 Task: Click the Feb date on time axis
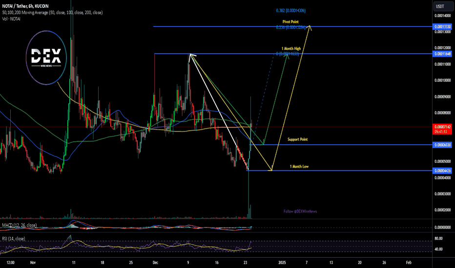(x=409, y=263)
